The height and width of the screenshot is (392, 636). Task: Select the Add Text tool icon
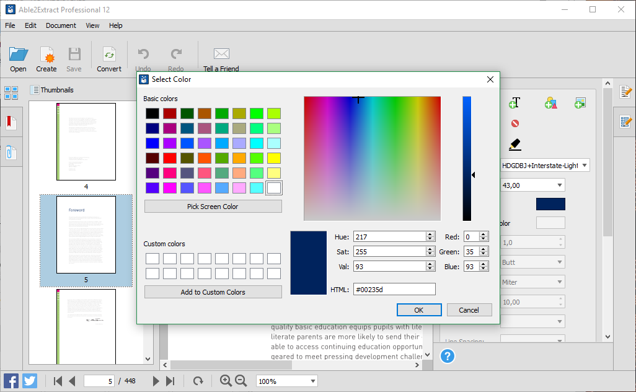tap(515, 103)
